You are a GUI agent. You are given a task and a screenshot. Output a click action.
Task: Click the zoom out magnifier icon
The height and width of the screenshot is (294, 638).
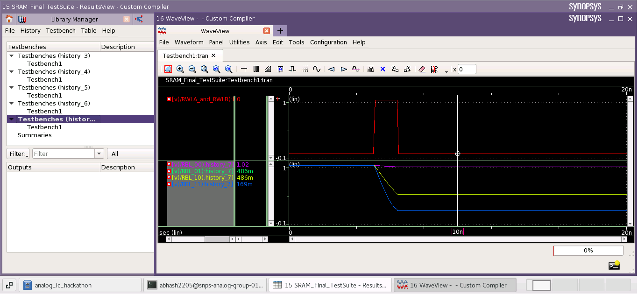pyautogui.click(x=192, y=69)
